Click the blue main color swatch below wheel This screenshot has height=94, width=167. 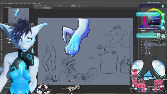pos(142,26)
